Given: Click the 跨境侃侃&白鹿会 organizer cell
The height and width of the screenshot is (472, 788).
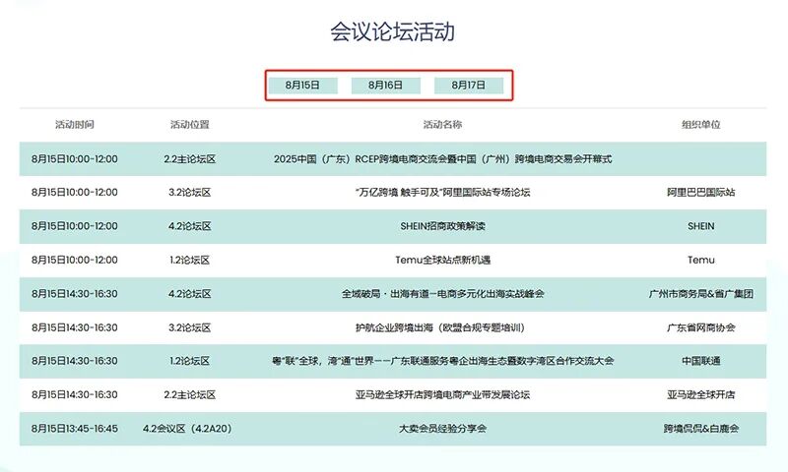Looking at the screenshot, I should 701,429.
